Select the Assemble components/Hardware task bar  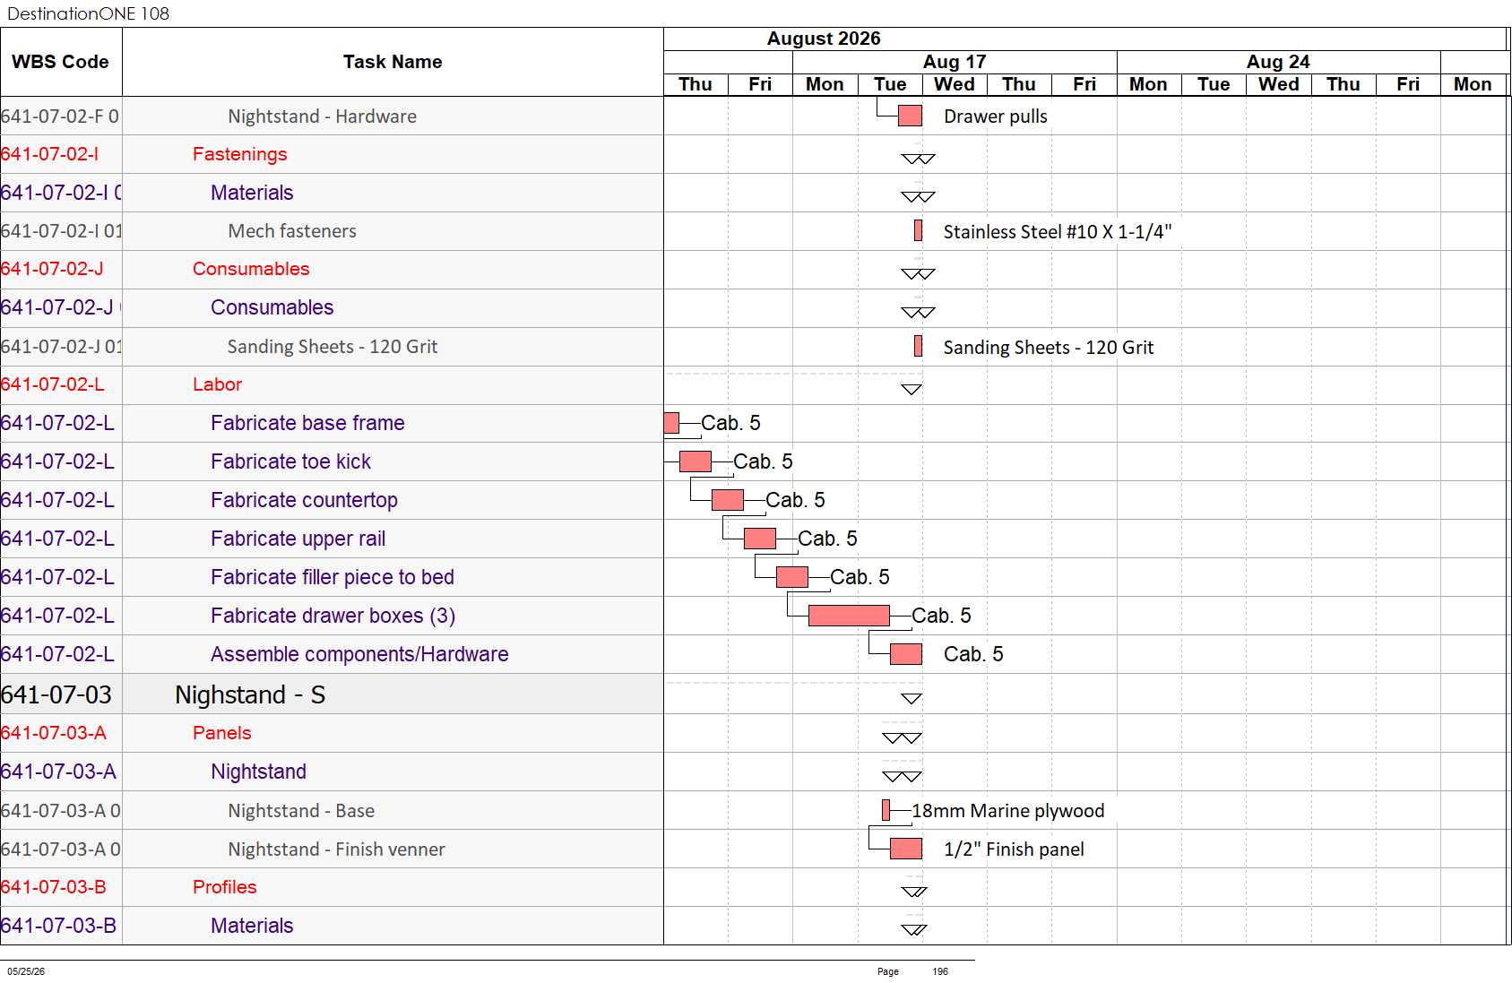click(x=906, y=654)
